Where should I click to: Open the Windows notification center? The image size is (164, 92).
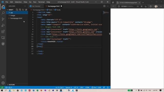click(x=161, y=90)
